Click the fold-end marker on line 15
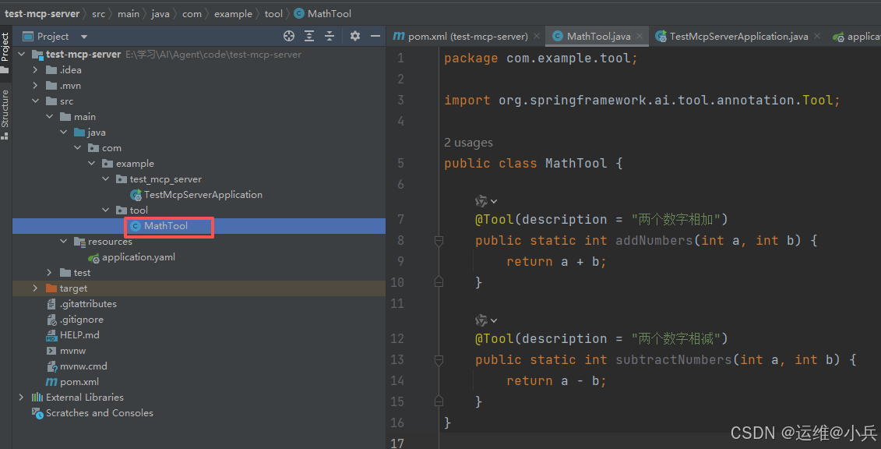 pyautogui.click(x=439, y=401)
